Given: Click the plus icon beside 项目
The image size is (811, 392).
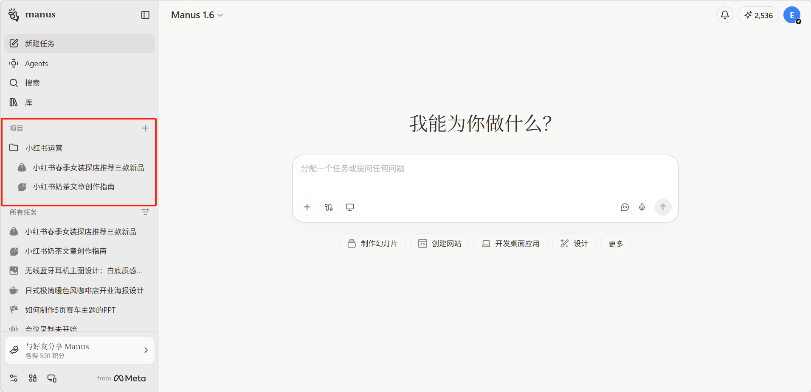Looking at the screenshot, I should click(145, 128).
